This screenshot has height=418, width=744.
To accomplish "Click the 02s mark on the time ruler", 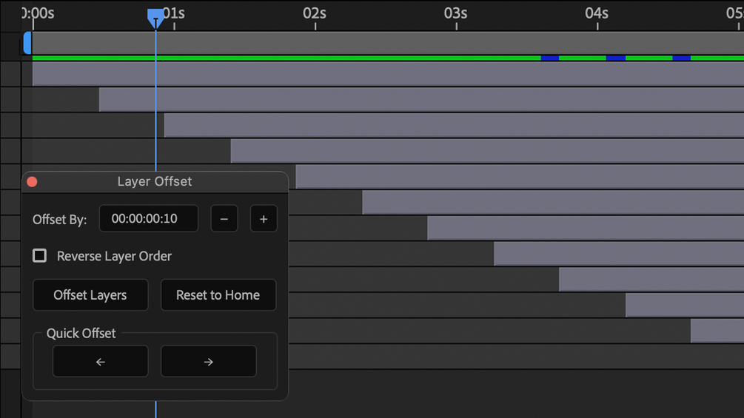I will coord(315,14).
